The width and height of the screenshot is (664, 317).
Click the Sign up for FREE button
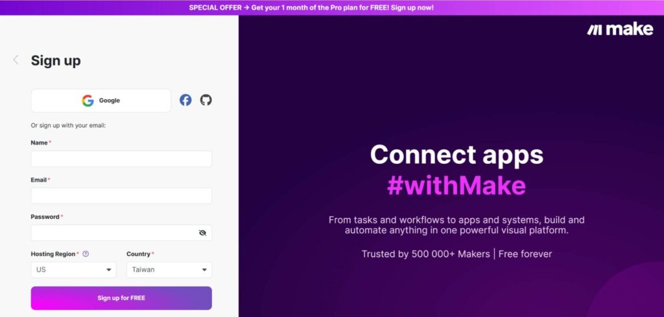pyautogui.click(x=121, y=298)
